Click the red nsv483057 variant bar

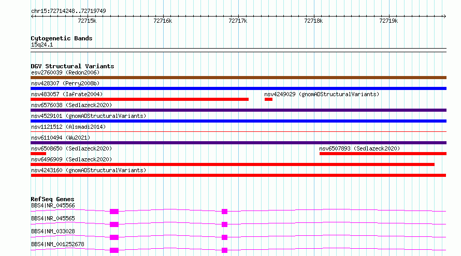coord(140,99)
